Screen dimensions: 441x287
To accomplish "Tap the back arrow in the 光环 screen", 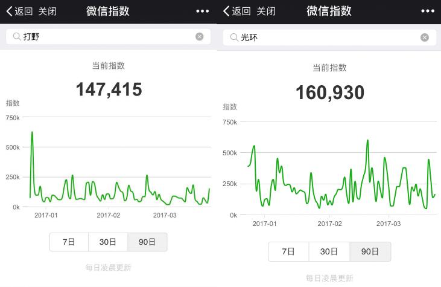I will pos(226,11).
